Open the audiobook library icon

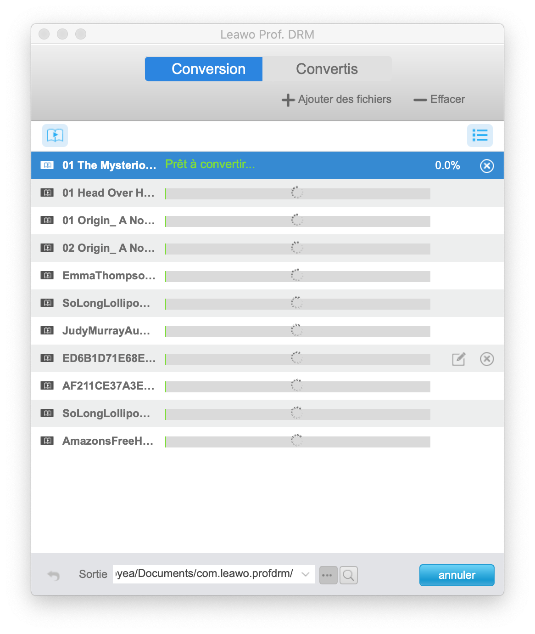point(55,136)
